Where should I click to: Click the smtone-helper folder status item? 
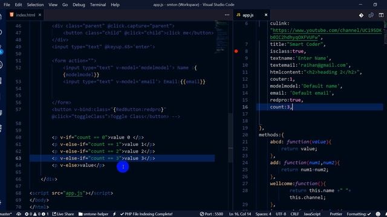point(93,214)
